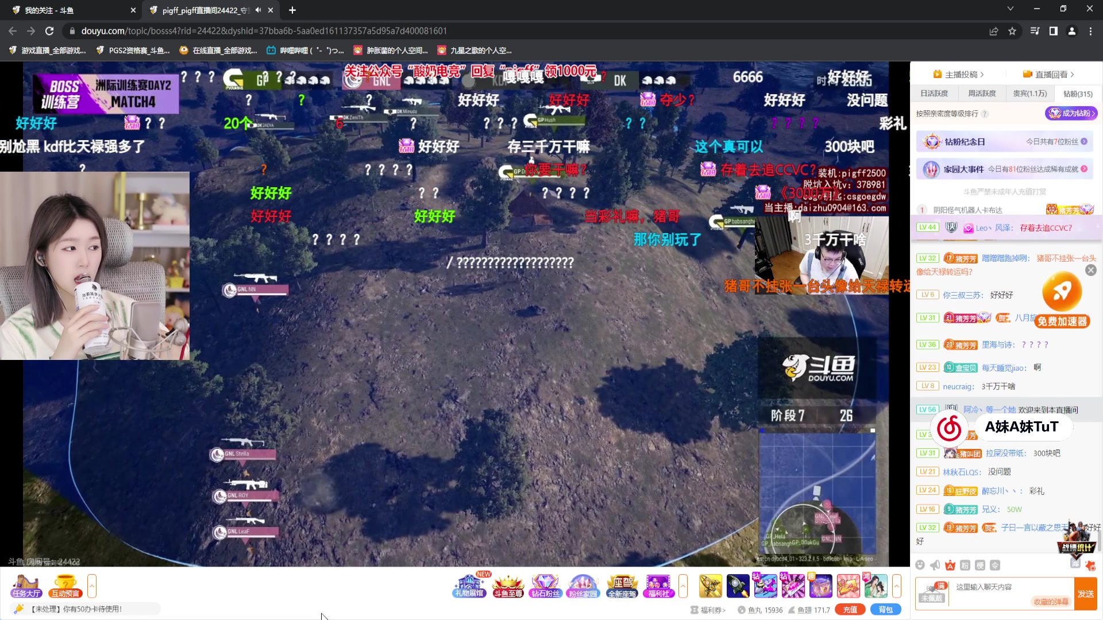Image resolution: width=1103 pixels, height=620 pixels.
Task: Open the 钻粉纪念日 banner
Action: [1005, 142]
